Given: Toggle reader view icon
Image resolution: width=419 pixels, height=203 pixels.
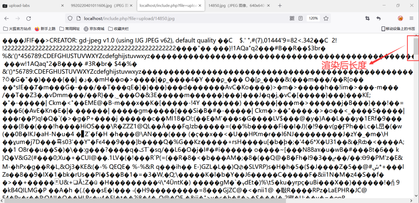Looking at the screenshot, I should click(x=301, y=18).
